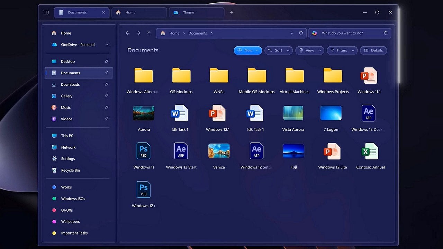Viewport: 443px width, 249px height.
Task: Open the Recycle Bin from the sidebar
Action: [x=71, y=170]
